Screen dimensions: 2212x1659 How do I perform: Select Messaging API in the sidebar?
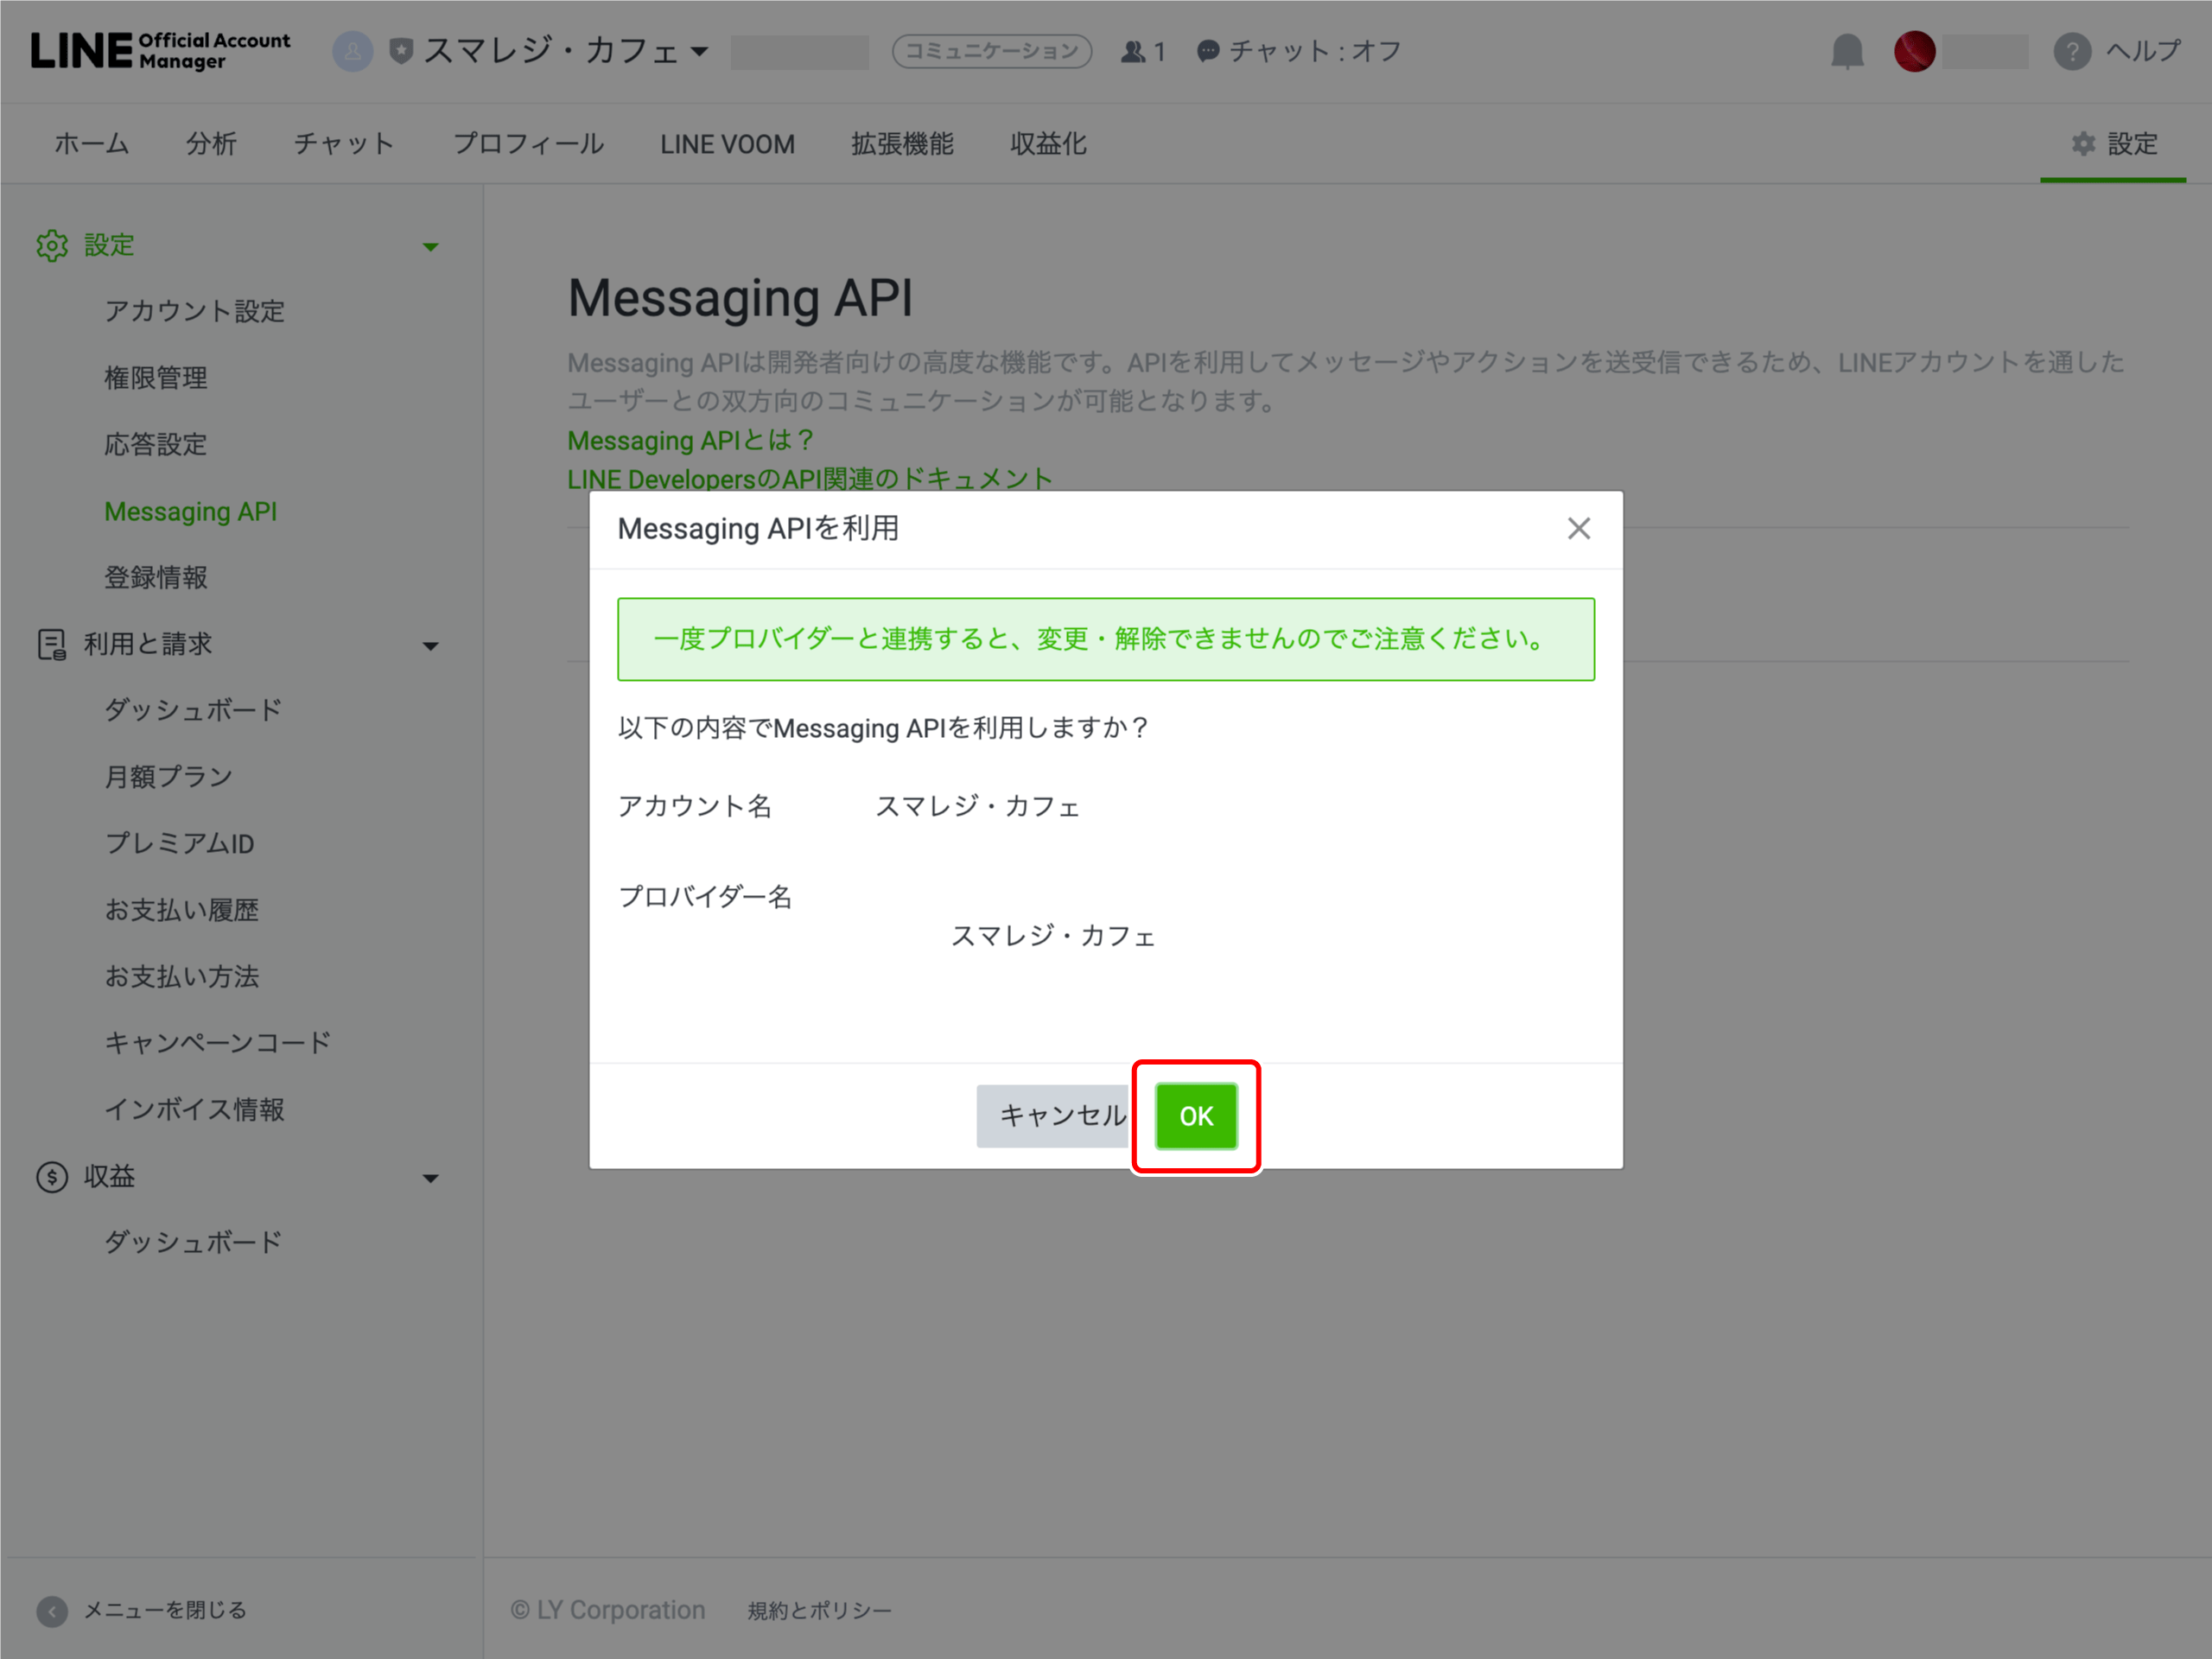click(x=191, y=512)
